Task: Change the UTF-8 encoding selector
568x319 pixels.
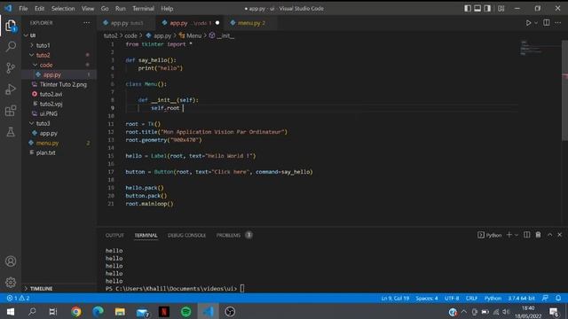Action: 452,298
